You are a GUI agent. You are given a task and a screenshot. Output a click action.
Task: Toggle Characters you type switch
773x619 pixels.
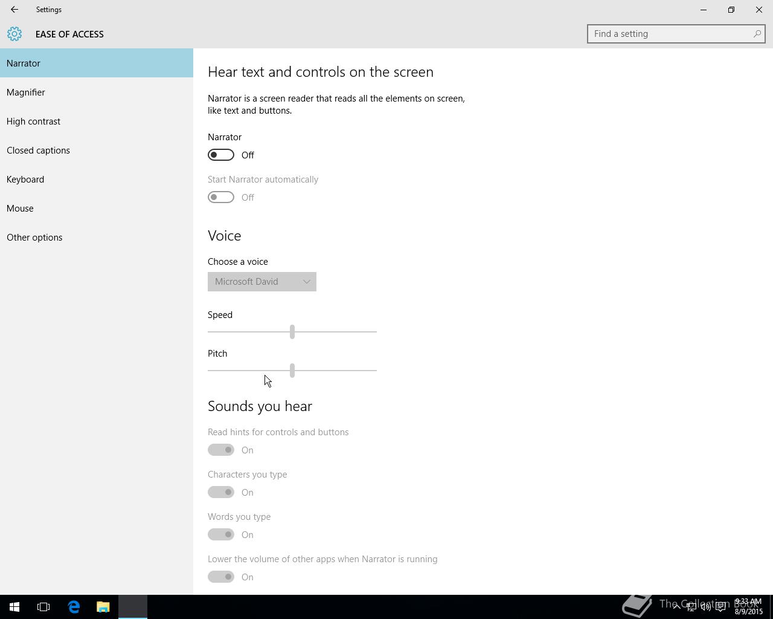point(221,492)
